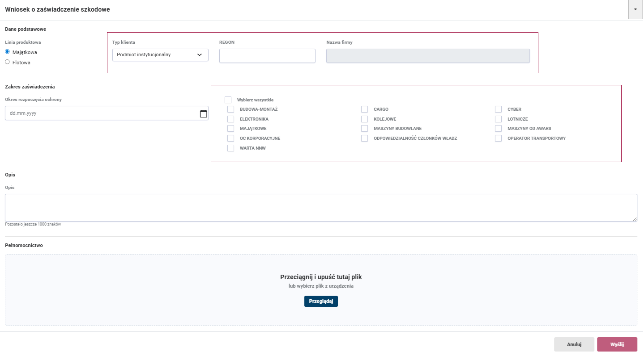The image size is (644, 356).
Task: Expand the Typ klienta dropdown
Action: 160,55
